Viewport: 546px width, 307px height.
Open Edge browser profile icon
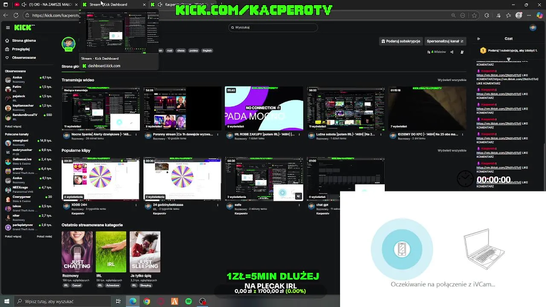tap(519, 15)
